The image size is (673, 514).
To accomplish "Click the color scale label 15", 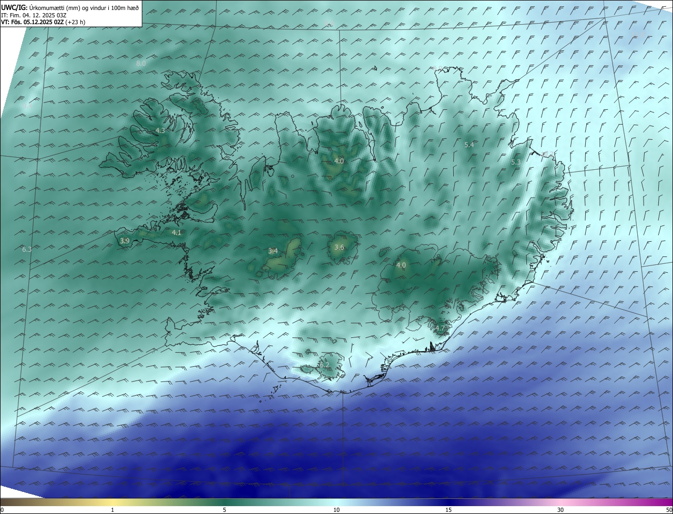I will coord(448,510).
